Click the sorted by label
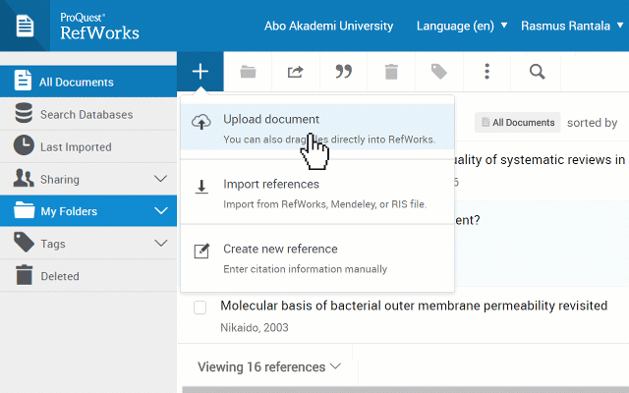 point(592,123)
